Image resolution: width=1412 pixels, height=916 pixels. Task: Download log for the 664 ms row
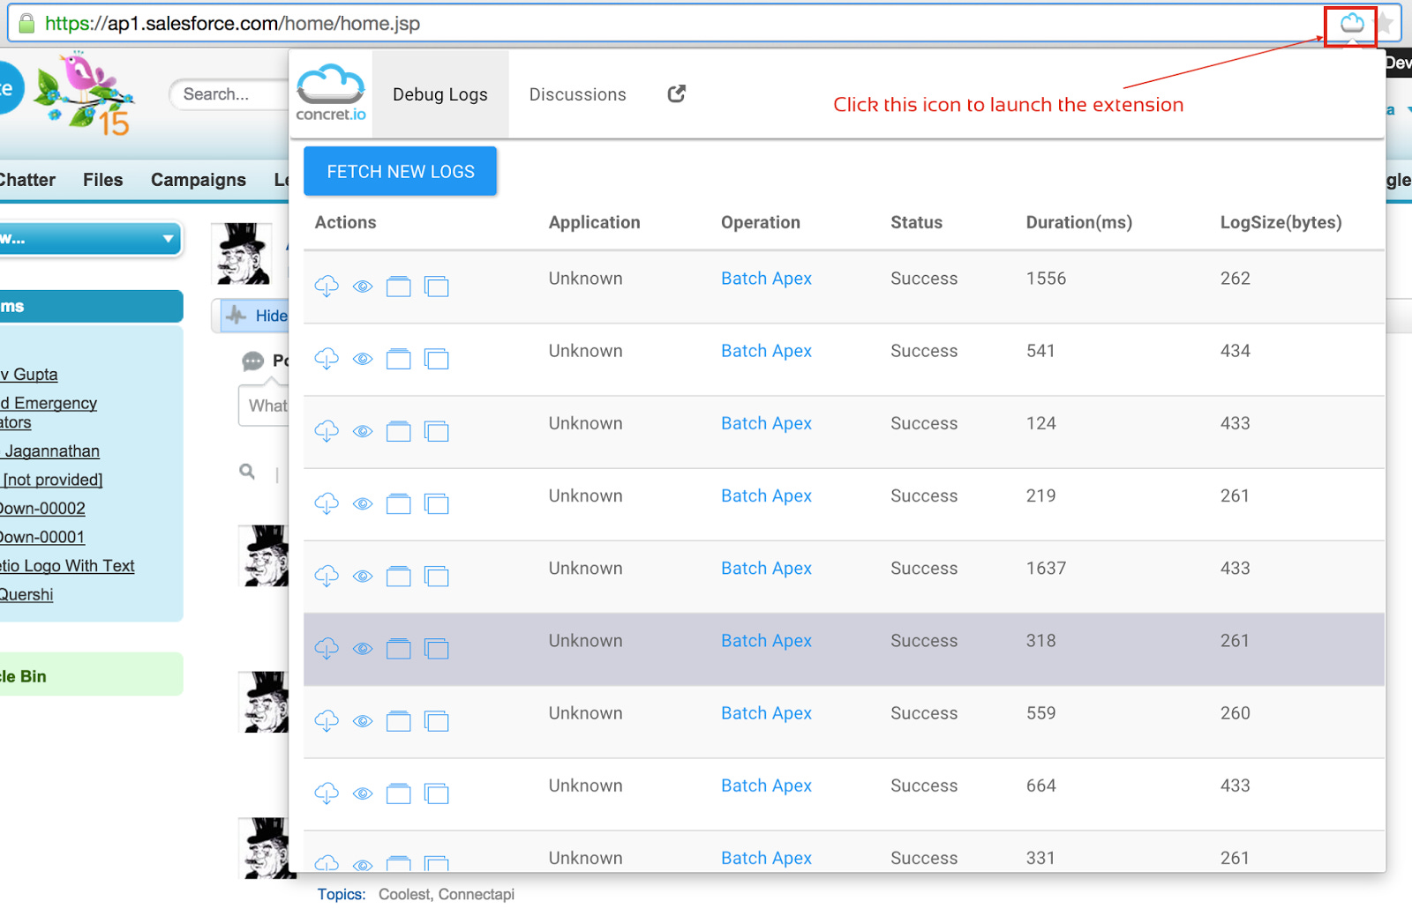(x=327, y=793)
